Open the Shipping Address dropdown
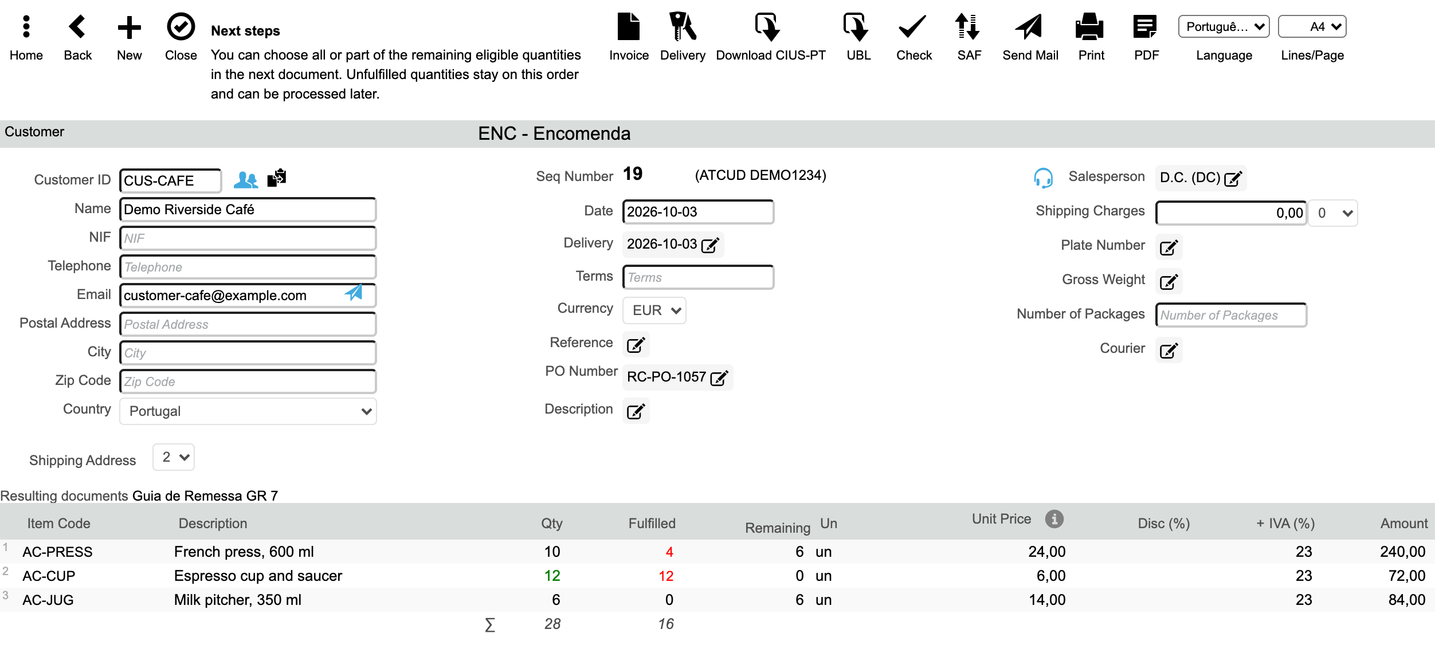Screen dimensions: 1435x645 [x=174, y=457]
